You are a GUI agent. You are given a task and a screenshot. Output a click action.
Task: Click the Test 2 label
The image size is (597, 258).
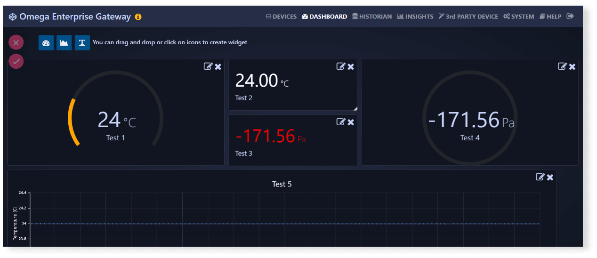pos(244,98)
